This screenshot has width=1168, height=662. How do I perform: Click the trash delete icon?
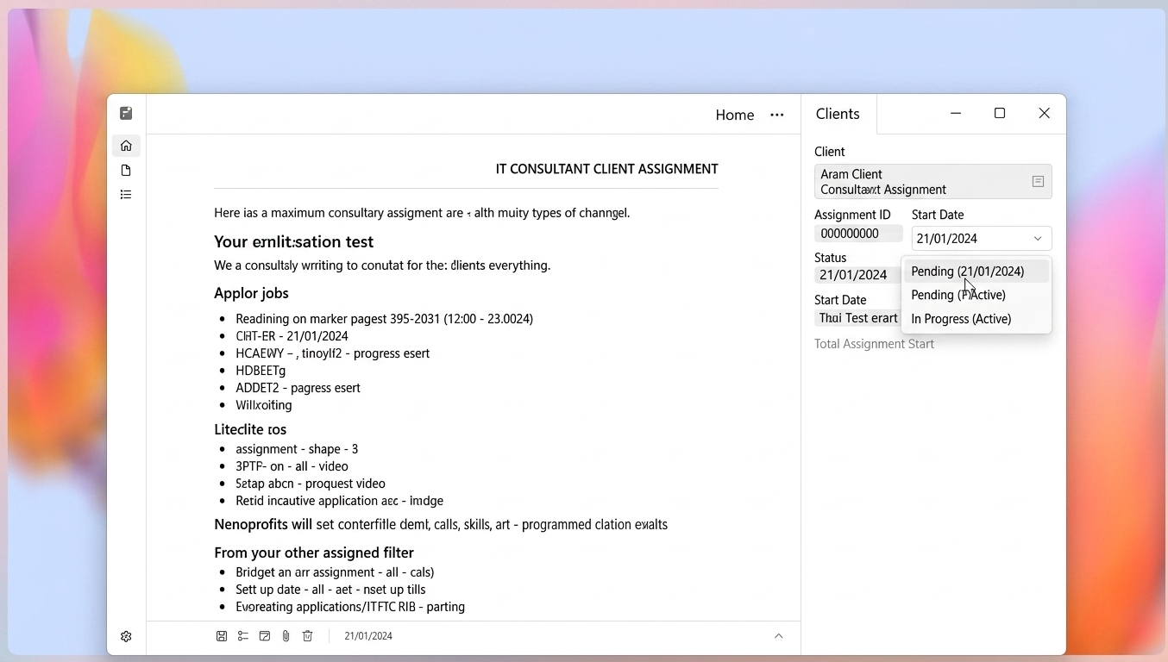coord(308,636)
